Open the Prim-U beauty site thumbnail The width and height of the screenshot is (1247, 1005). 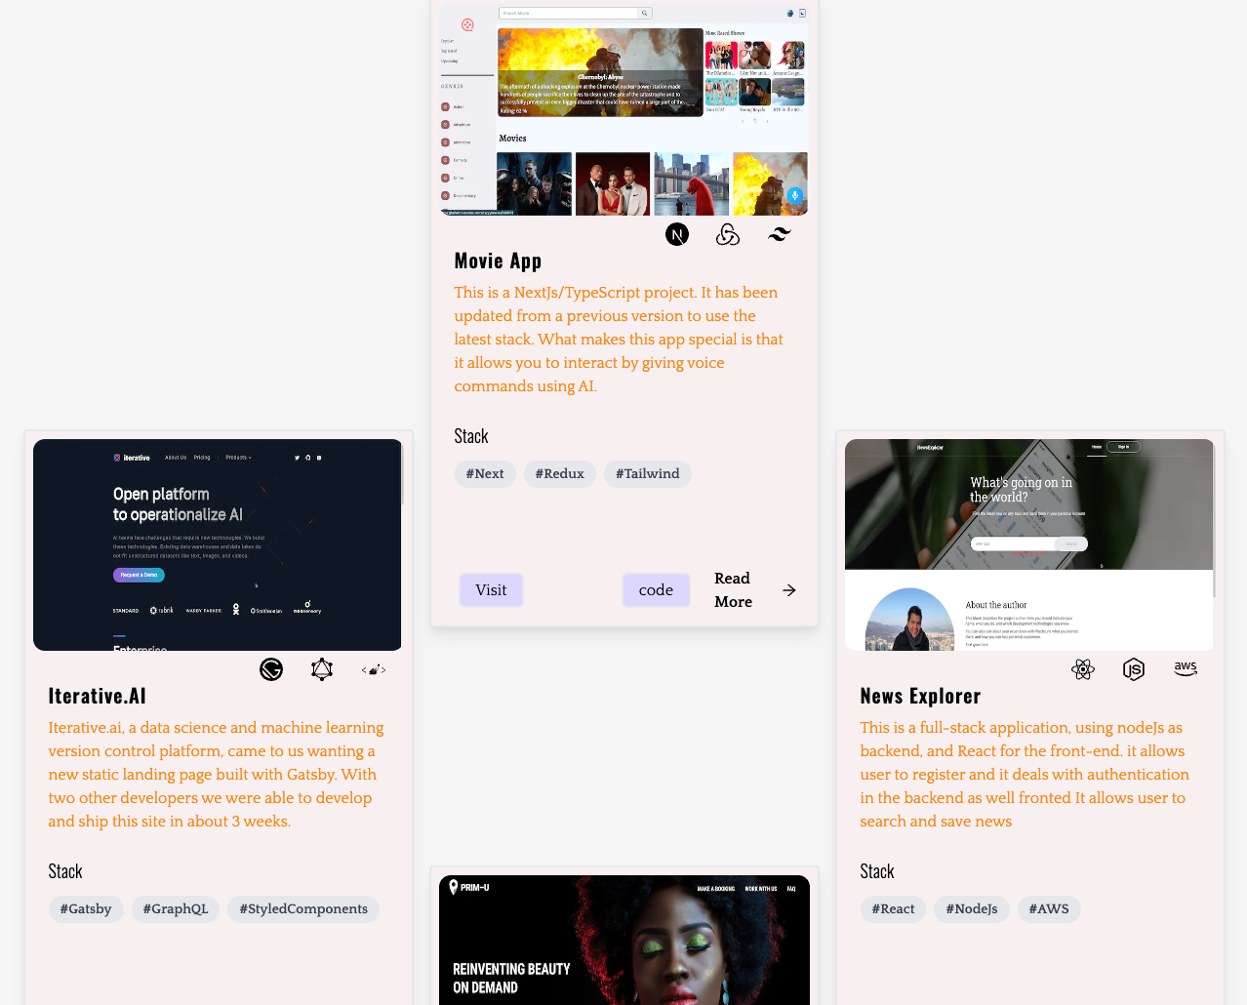(x=624, y=940)
